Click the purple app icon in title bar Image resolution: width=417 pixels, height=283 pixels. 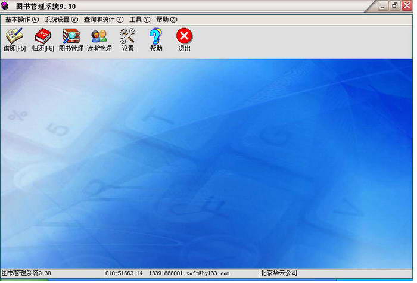click(5, 5)
